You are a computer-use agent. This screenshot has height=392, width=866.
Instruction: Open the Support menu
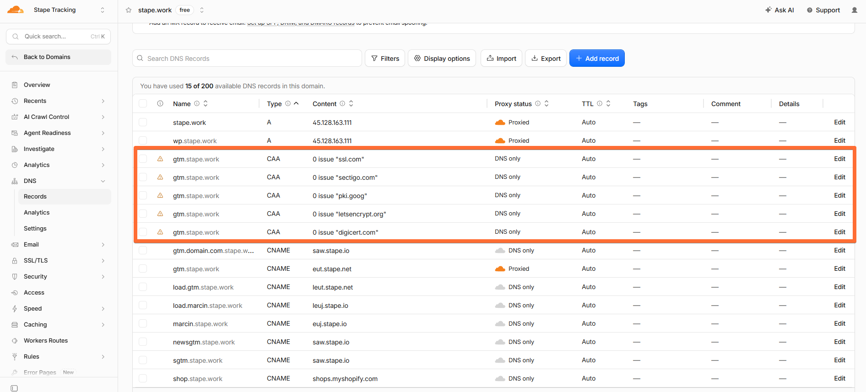823,10
